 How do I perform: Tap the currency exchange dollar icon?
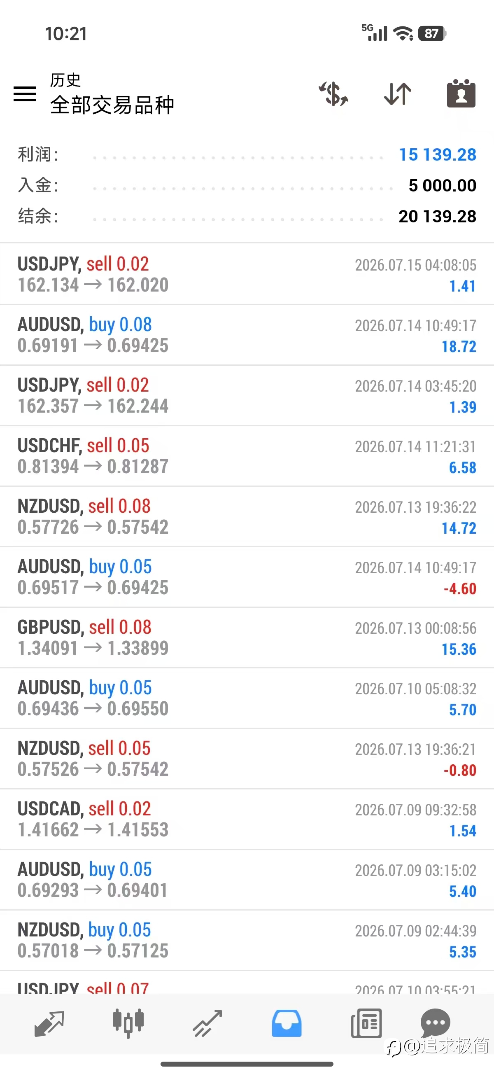point(333,93)
